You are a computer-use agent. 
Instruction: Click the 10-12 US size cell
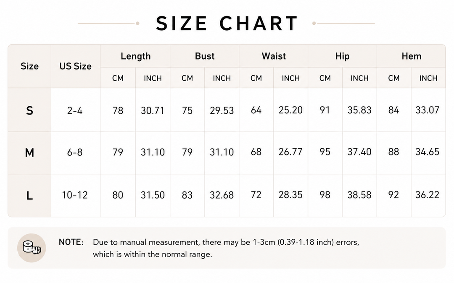(75, 195)
